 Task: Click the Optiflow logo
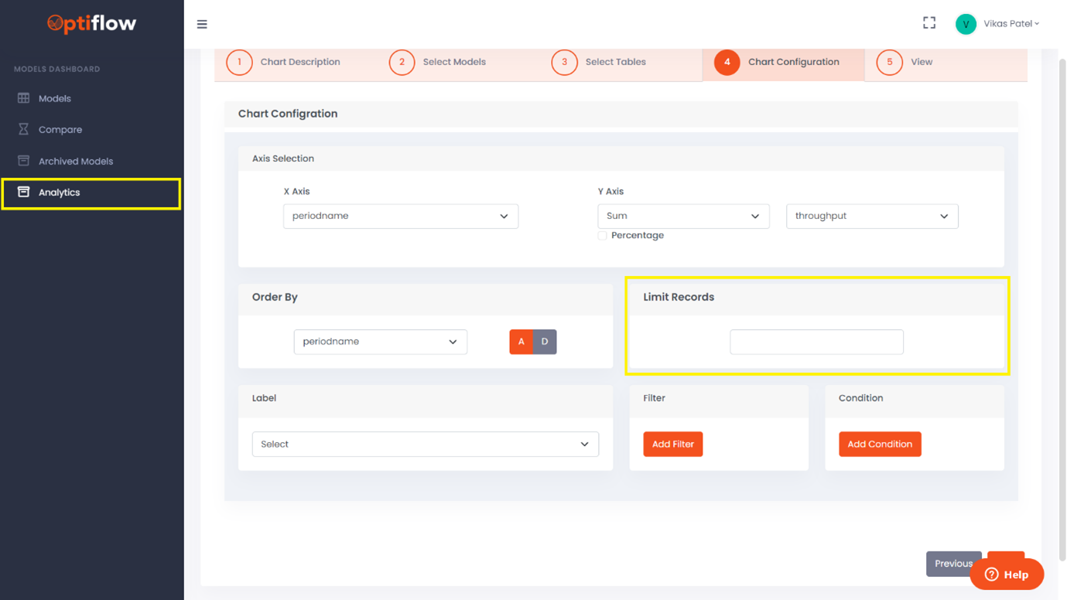(92, 24)
